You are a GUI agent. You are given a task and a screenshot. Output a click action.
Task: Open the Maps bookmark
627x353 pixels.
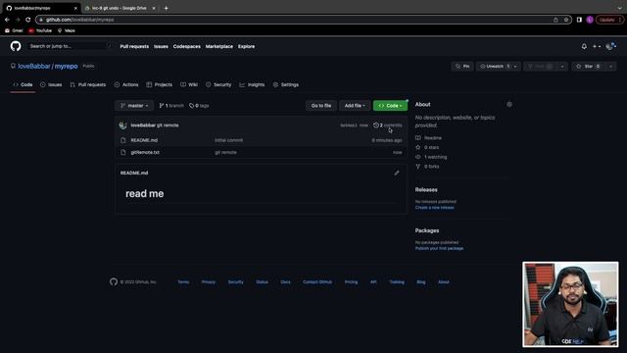coord(67,30)
